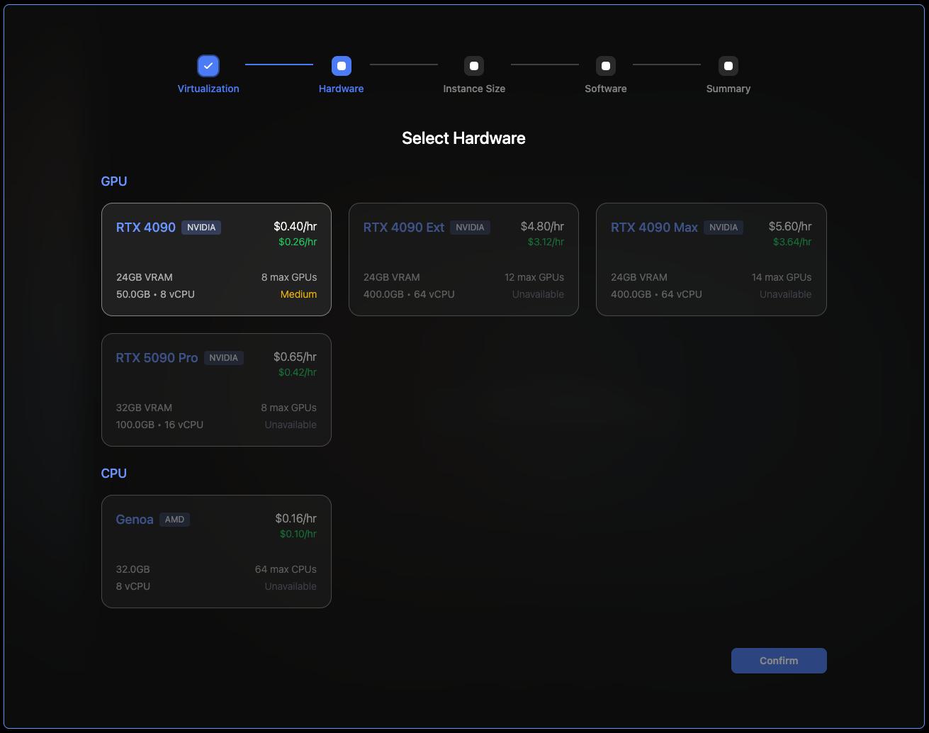Viewport: 929px width, 733px height.
Task: Select the RTX 4090 hardware card
Action: tap(216, 259)
